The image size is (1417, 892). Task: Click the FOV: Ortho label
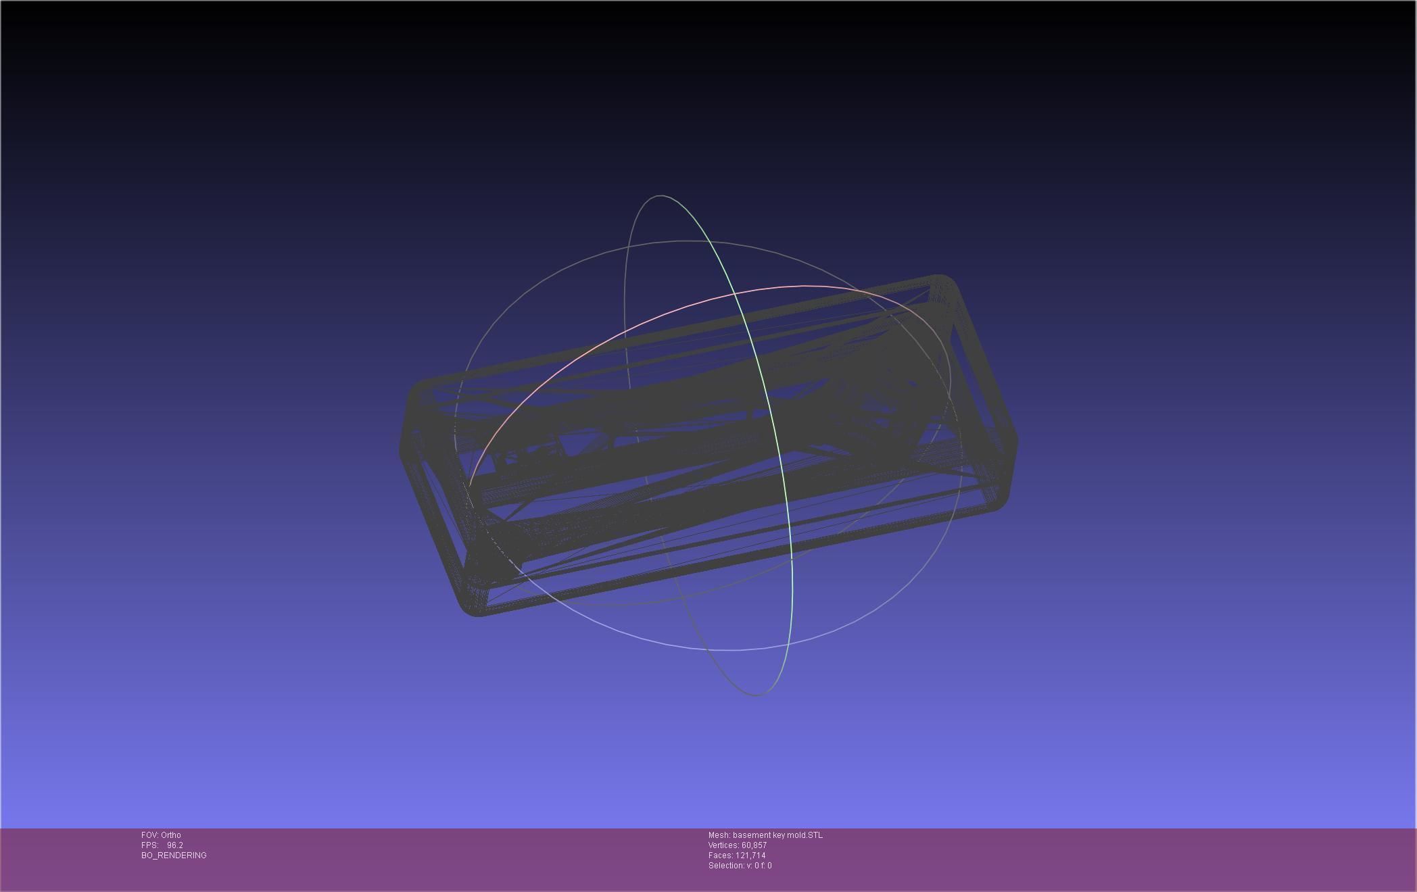(161, 835)
